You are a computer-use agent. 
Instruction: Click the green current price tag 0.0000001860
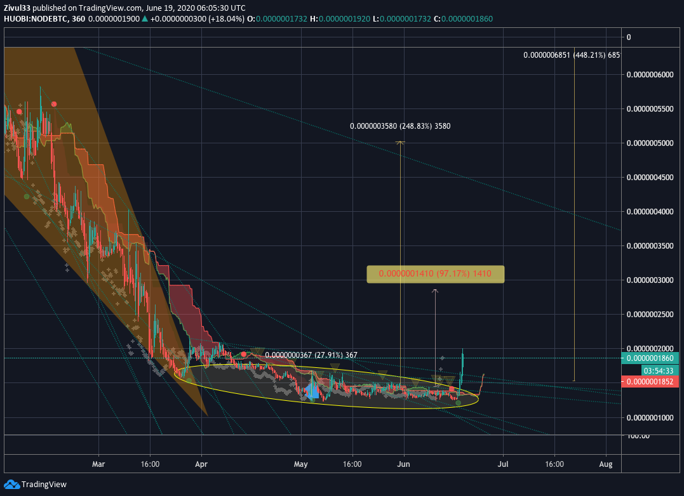[650, 358]
